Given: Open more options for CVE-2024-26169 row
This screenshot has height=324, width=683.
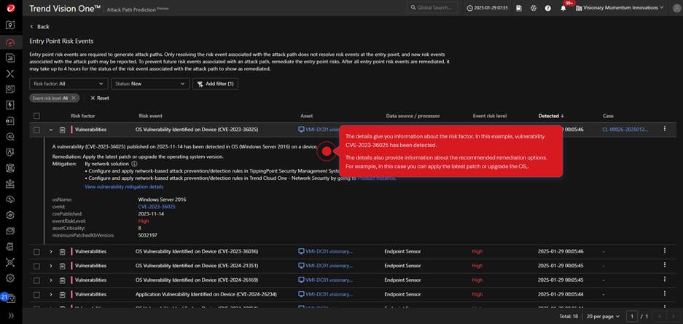Looking at the screenshot, I should pos(664,279).
